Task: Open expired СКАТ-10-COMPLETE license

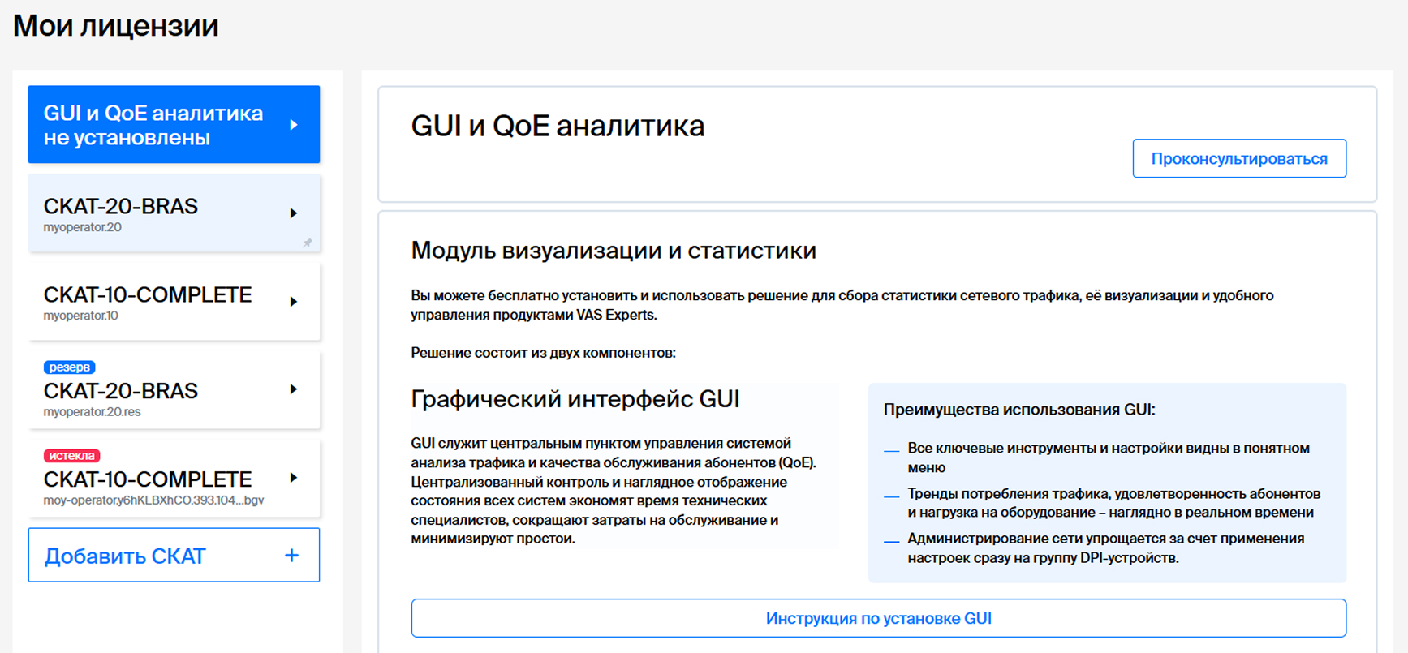Action: pos(174,479)
